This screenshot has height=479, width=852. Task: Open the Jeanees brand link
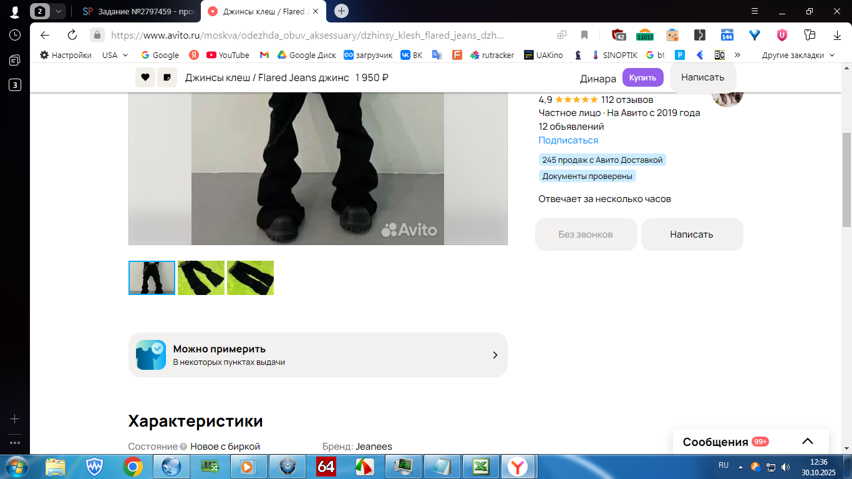(x=374, y=447)
